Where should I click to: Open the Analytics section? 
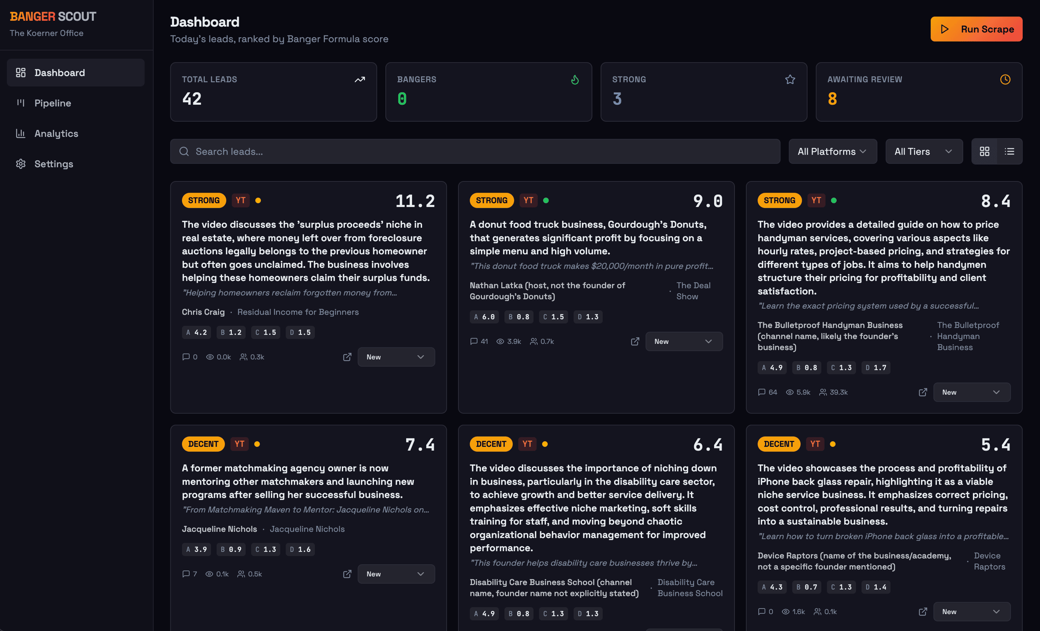56,133
